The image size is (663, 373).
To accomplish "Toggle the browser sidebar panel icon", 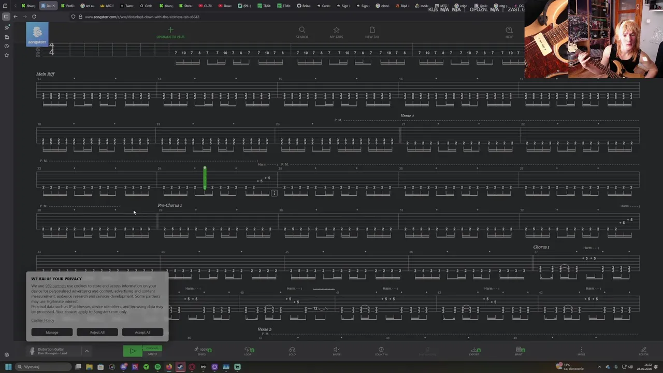I will tap(6, 17).
